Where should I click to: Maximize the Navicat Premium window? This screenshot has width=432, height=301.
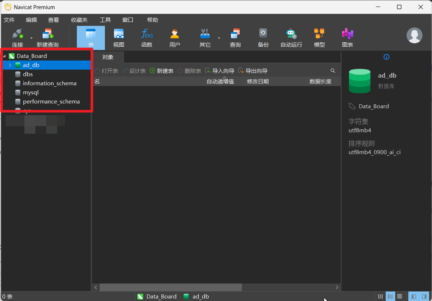coord(399,7)
